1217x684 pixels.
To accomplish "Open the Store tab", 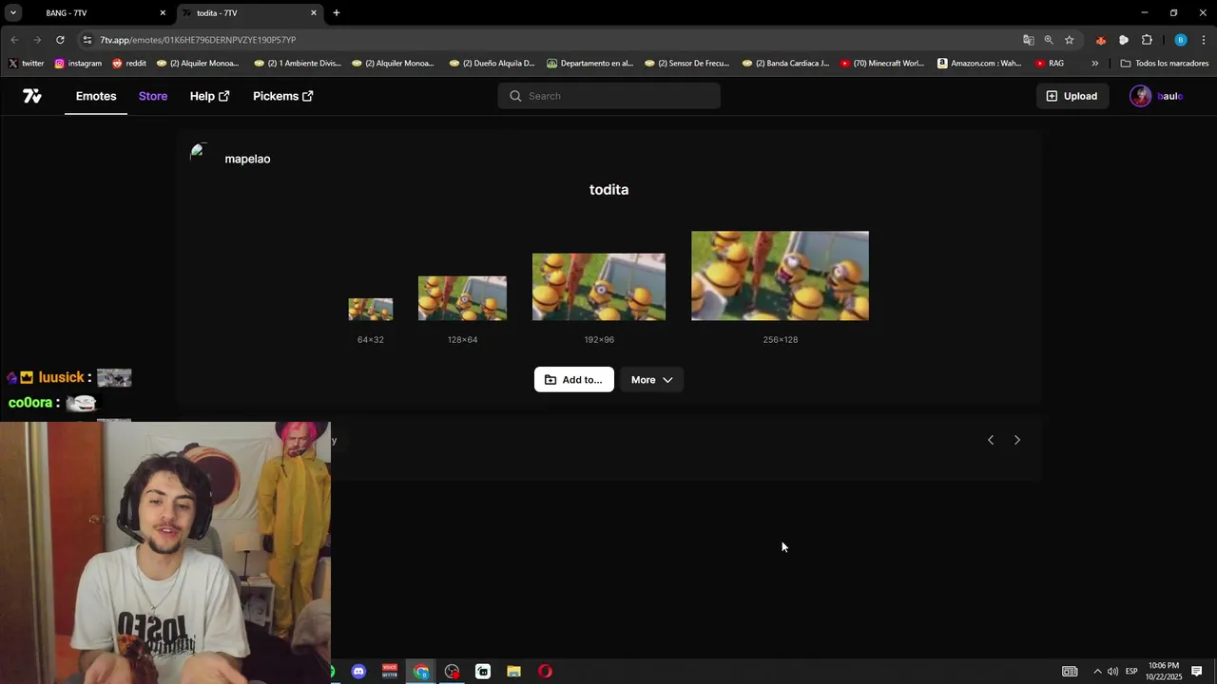I will (153, 96).
